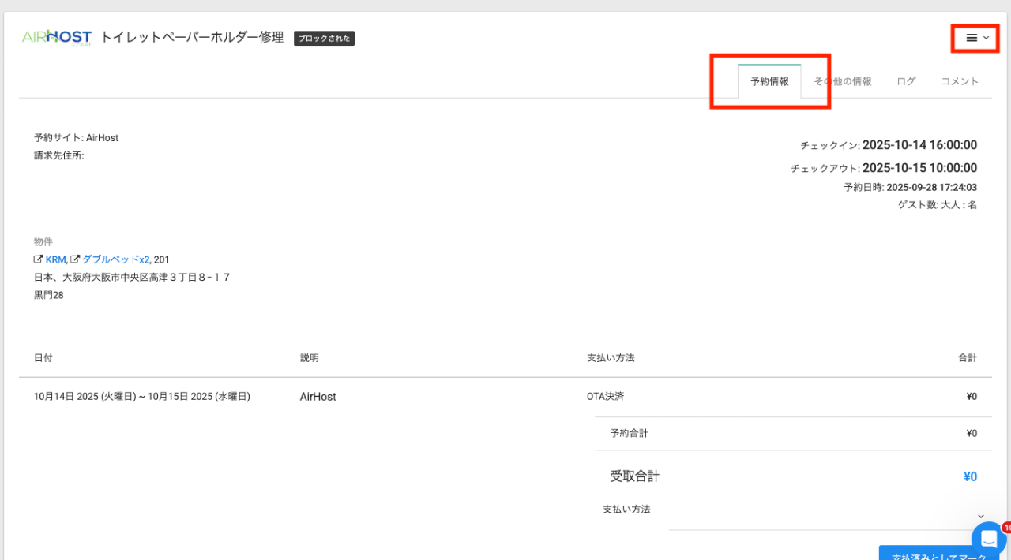Viewport: 1011px width, 560px height.
Task: Open the hamburger menu in the header
Action: [976, 38]
